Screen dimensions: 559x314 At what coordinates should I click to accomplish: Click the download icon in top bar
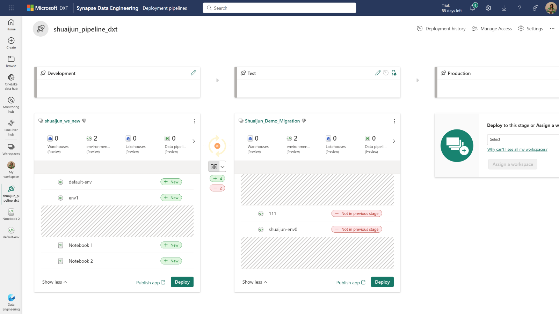tap(504, 8)
